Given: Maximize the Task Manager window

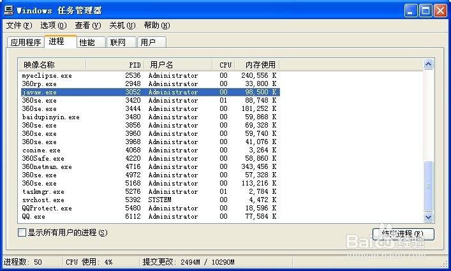Looking at the screenshot, I should tap(425, 11).
